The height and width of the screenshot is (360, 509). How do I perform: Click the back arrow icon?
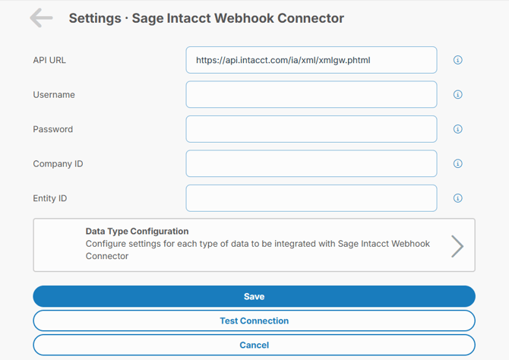coord(41,18)
